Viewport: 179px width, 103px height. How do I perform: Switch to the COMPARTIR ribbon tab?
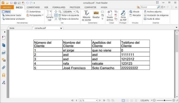pos(90,7)
